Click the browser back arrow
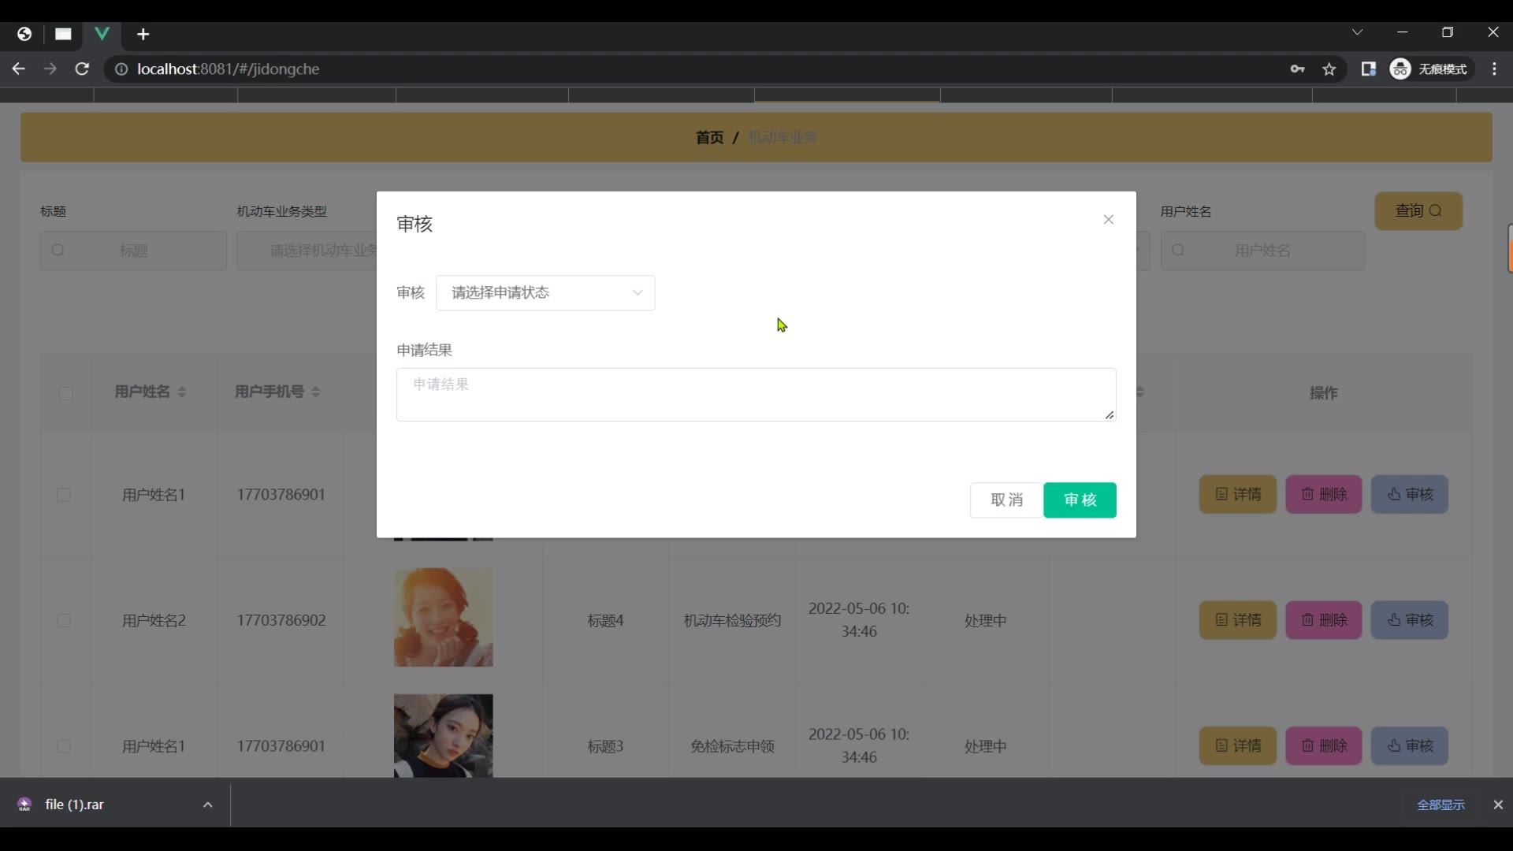1513x851 pixels. pos(19,69)
